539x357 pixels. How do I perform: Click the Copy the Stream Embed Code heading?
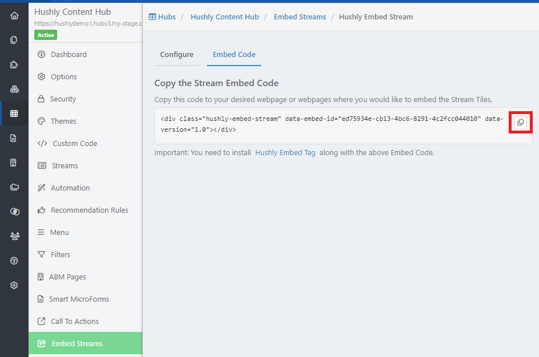pyautogui.click(x=216, y=83)
